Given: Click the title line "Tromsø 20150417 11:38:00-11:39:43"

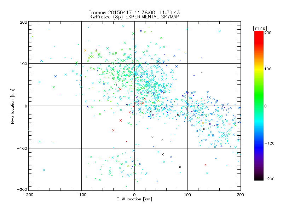Looking at the screenshot, I should 134,12.
